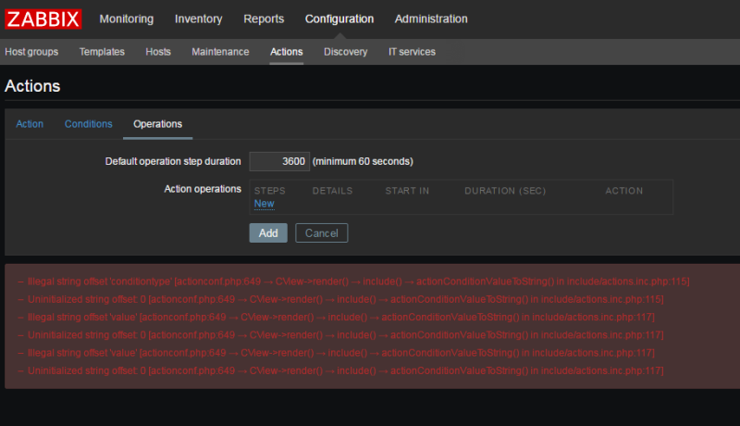This screenshot has width=740, height=426.
Task: Click the ACTION column header
Action: (623, 191)
